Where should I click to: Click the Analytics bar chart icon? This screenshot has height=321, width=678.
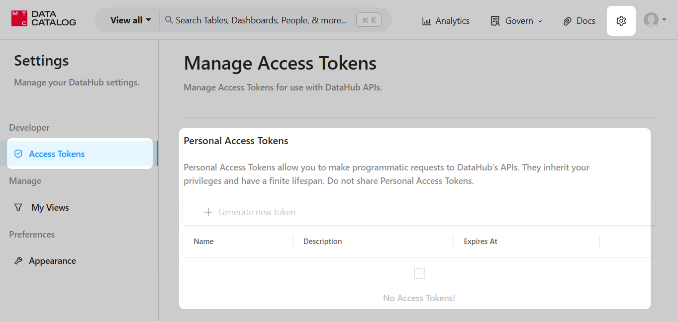(x=426, y=21)
